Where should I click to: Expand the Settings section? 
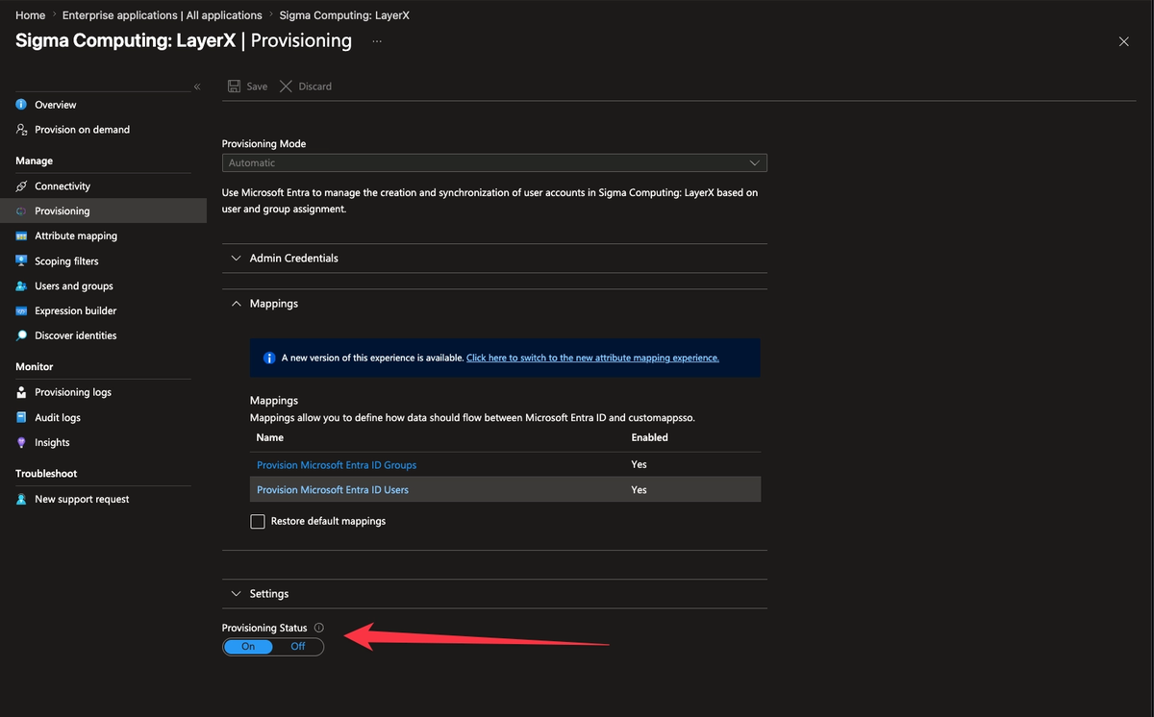coord(494,594)
